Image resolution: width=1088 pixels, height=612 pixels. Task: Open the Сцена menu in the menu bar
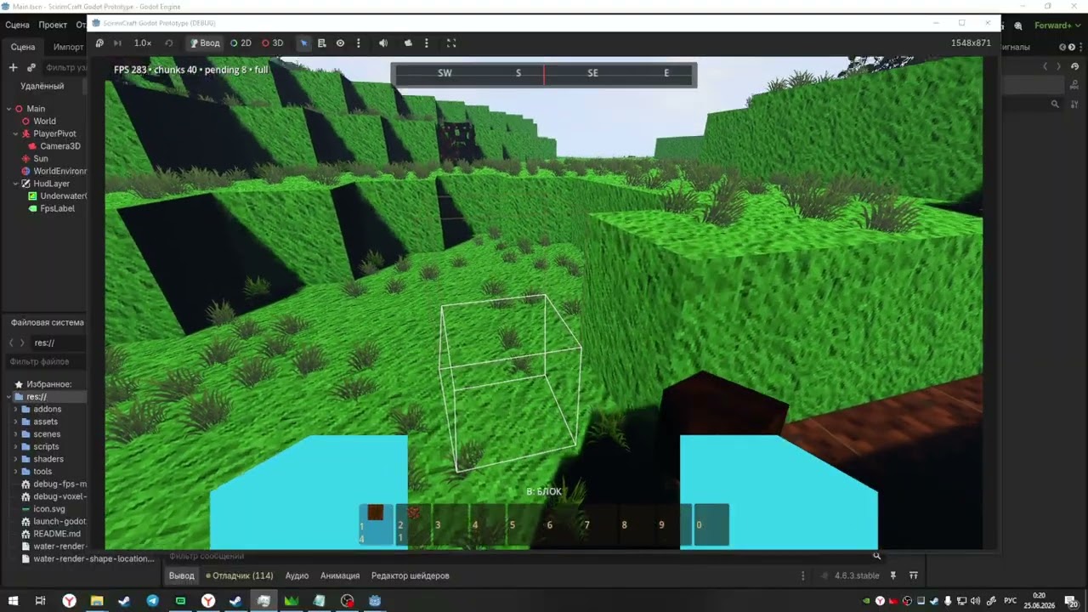[17, 25]
